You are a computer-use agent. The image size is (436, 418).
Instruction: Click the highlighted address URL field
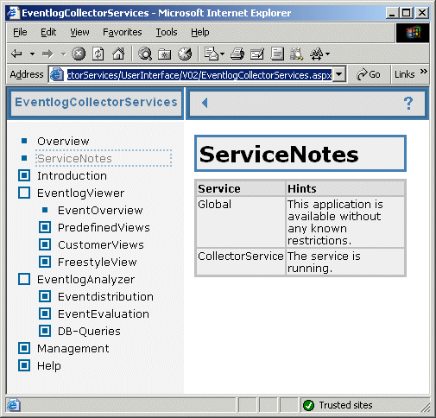(x=199, y=75)
